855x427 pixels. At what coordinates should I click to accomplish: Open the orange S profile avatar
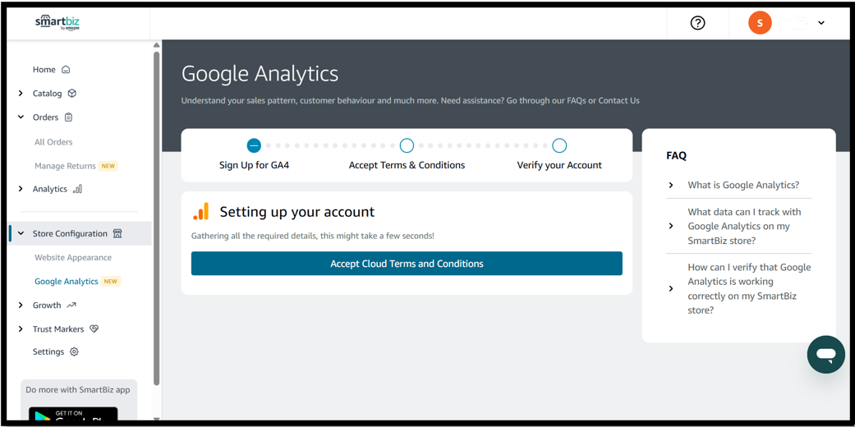point(760,23)
